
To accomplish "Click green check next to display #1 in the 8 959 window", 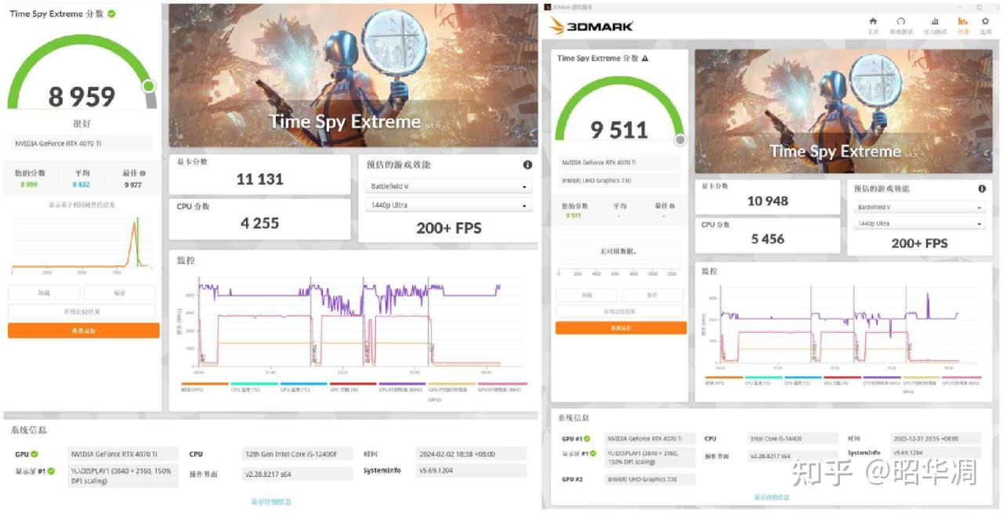I will [52, 471].
